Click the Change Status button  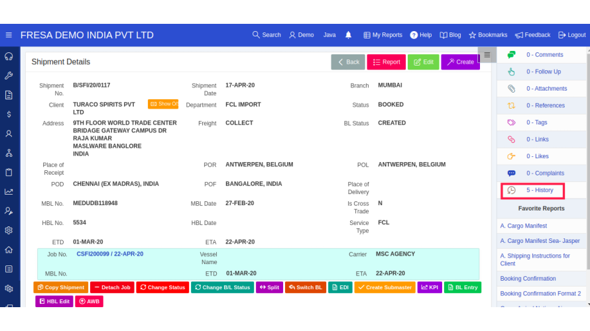pyautogui.click(x=162, y=287)
